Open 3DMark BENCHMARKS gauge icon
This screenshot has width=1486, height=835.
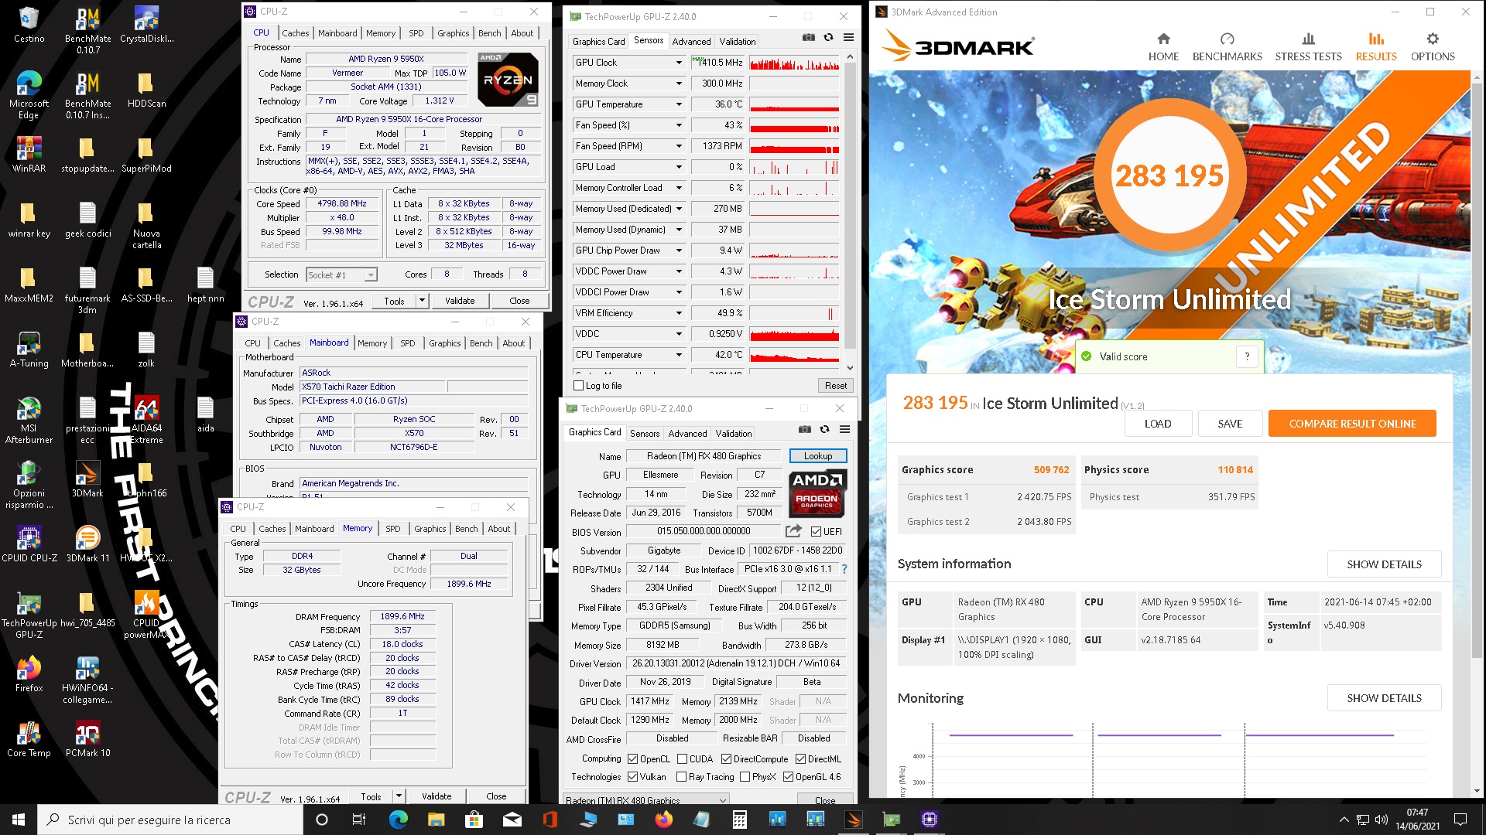[1227, 39]
